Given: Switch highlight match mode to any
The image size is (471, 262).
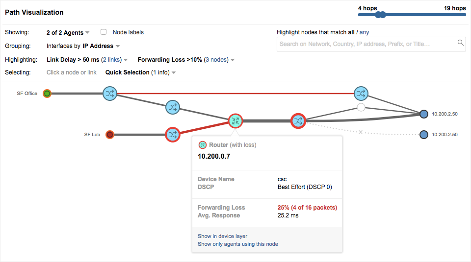Looking at the screenshot, I should 364,32.
